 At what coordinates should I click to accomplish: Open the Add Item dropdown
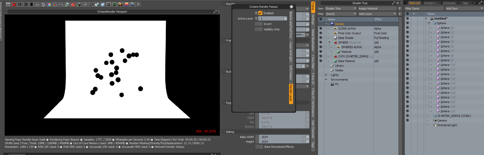click(x=464, y=8)
